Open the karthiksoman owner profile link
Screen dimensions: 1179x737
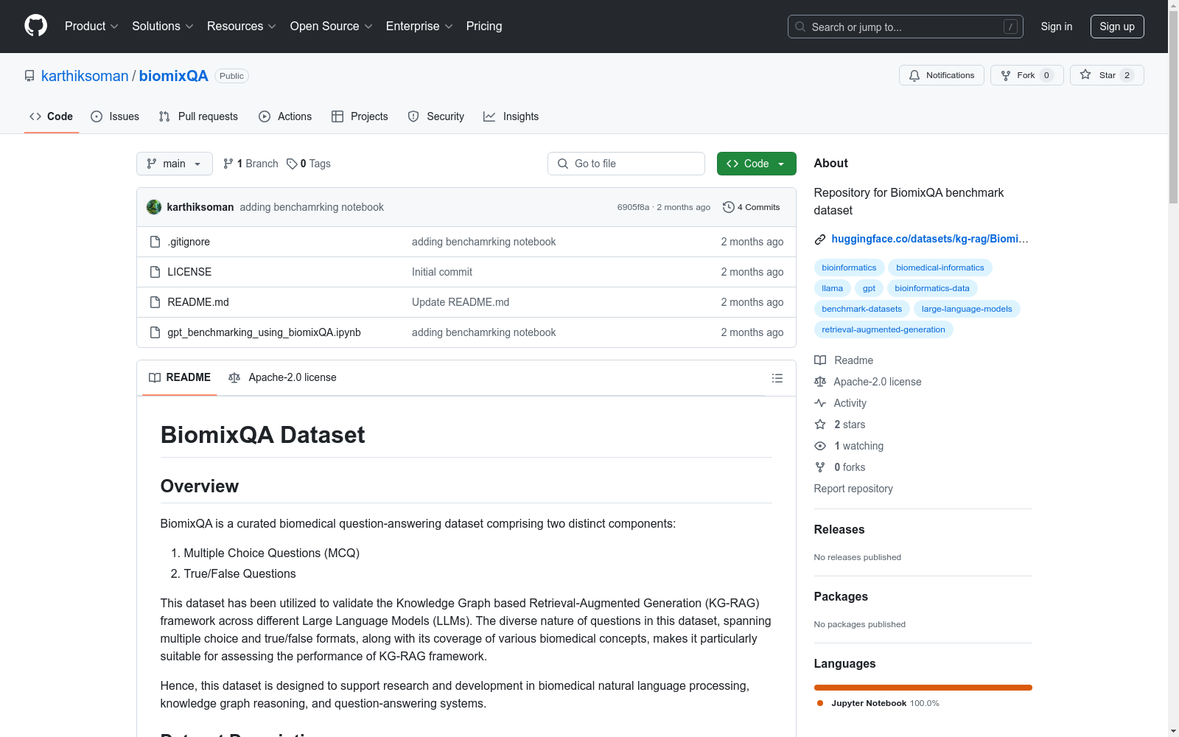pyautogui.click(x=85, y=76)
